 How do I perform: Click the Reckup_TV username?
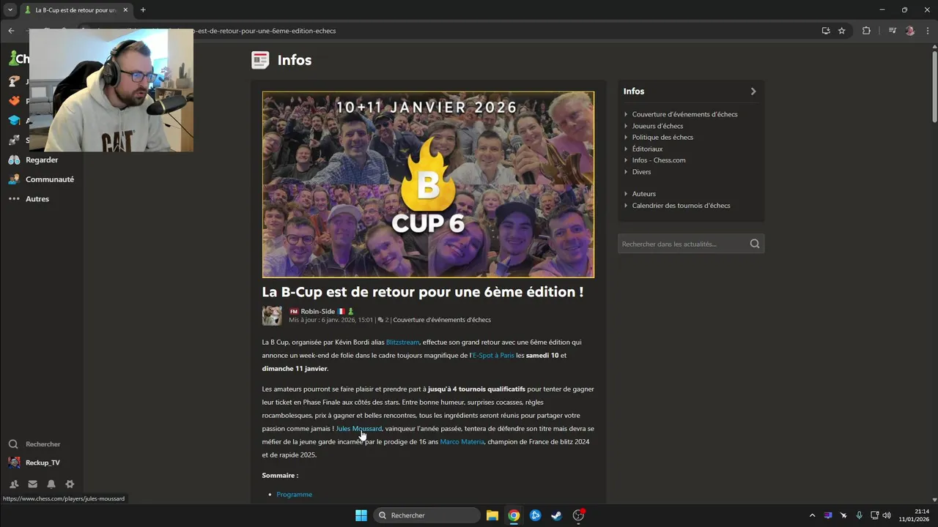(x=43, y=463)
